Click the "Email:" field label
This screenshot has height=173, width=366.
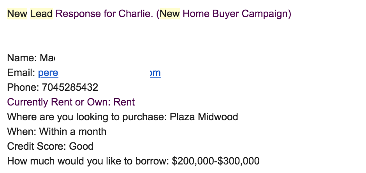21,73
